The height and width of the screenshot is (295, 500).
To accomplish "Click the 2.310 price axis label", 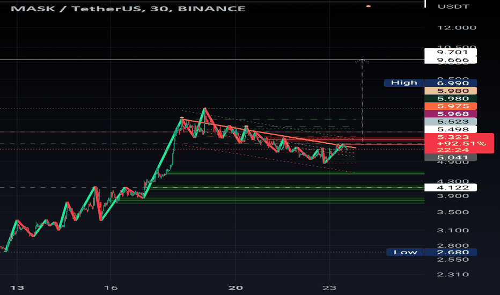I will point(453,274).
